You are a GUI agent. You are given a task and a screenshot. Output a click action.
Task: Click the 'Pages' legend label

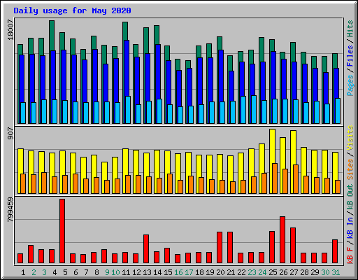coord(350,85)
